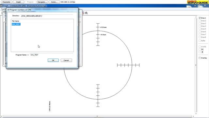209x118 pixels.
Task: Click the Graph button in top bar
Action: click(18, 2)
